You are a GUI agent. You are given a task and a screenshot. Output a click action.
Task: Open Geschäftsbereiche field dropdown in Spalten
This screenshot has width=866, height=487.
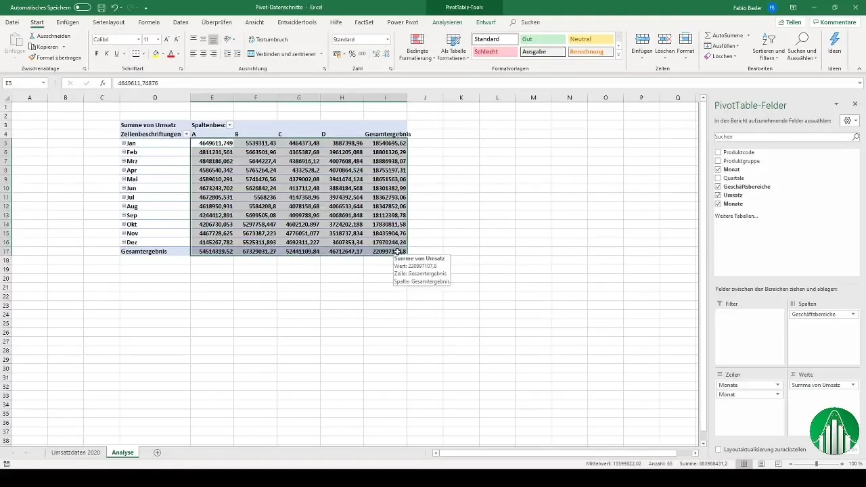click(x=853, y=315)
